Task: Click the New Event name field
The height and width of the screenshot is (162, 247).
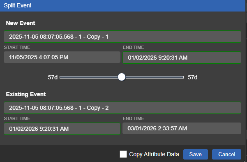Action: (122, 37)
